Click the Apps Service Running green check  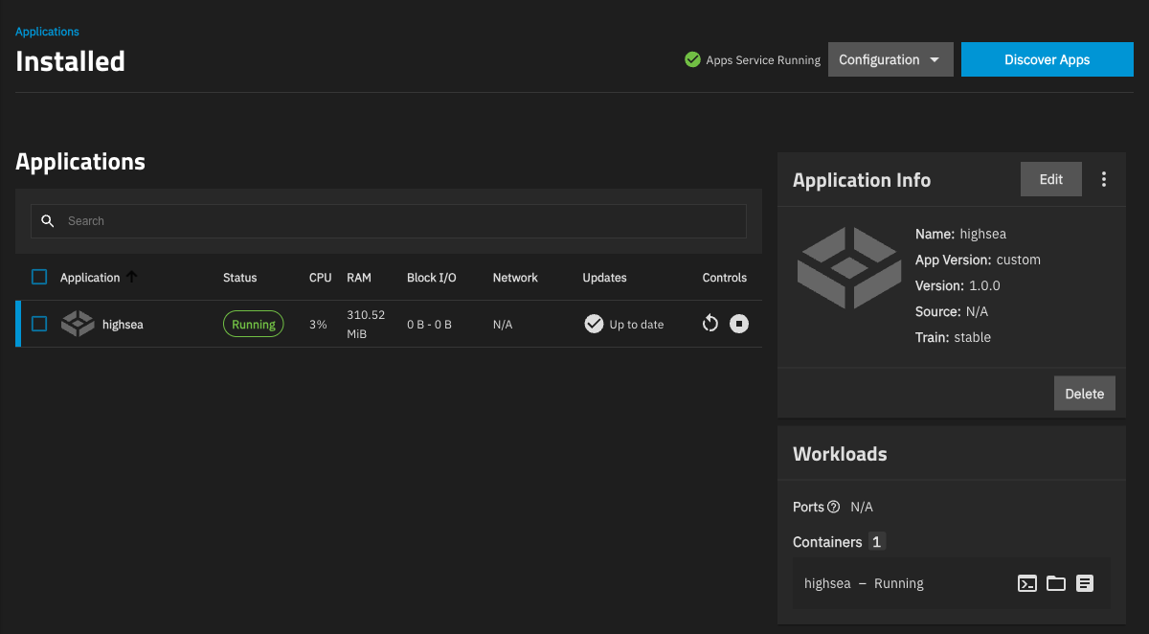pos(693,59)
